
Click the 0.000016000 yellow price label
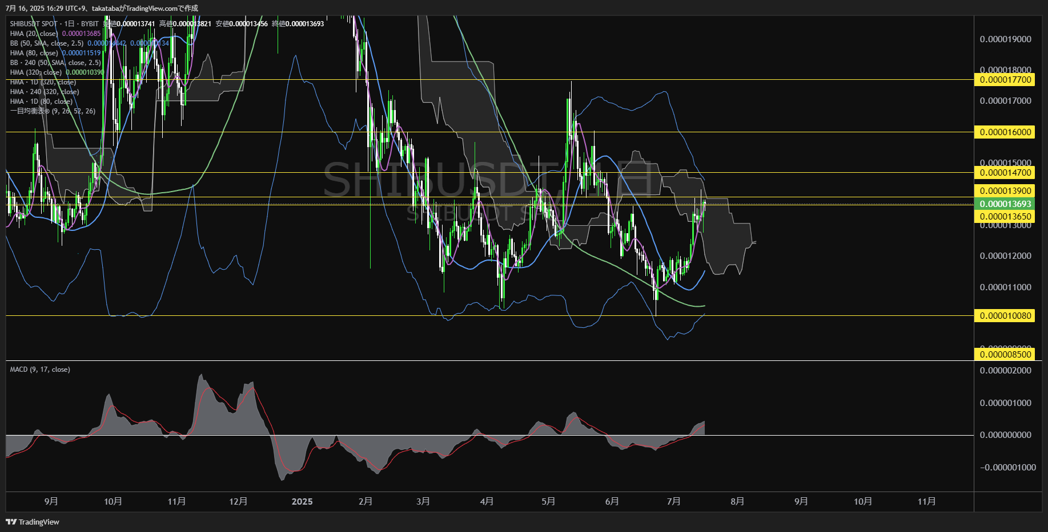tap(1006, 132)
